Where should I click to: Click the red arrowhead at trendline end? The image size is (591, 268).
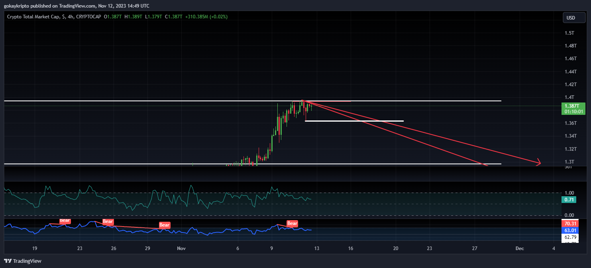[538, 162]
